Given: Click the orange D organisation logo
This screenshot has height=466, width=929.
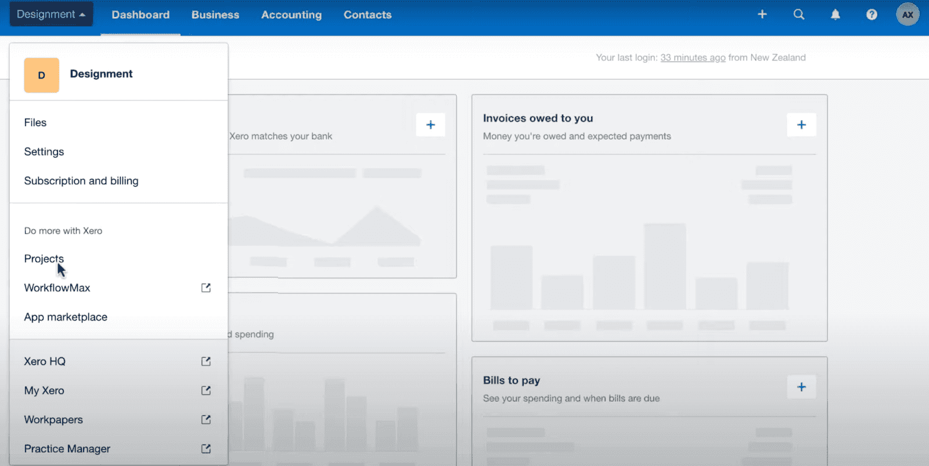Looking at the screenshot, I should (x=41, y=75).
